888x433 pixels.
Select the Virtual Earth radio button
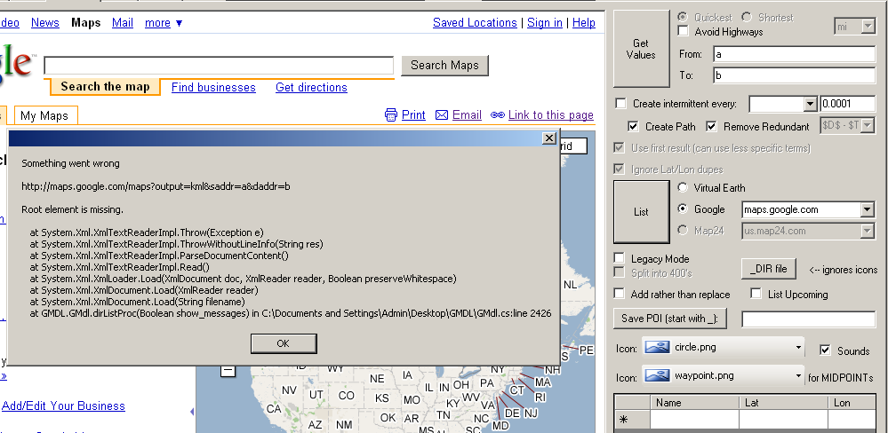point(683,188)
